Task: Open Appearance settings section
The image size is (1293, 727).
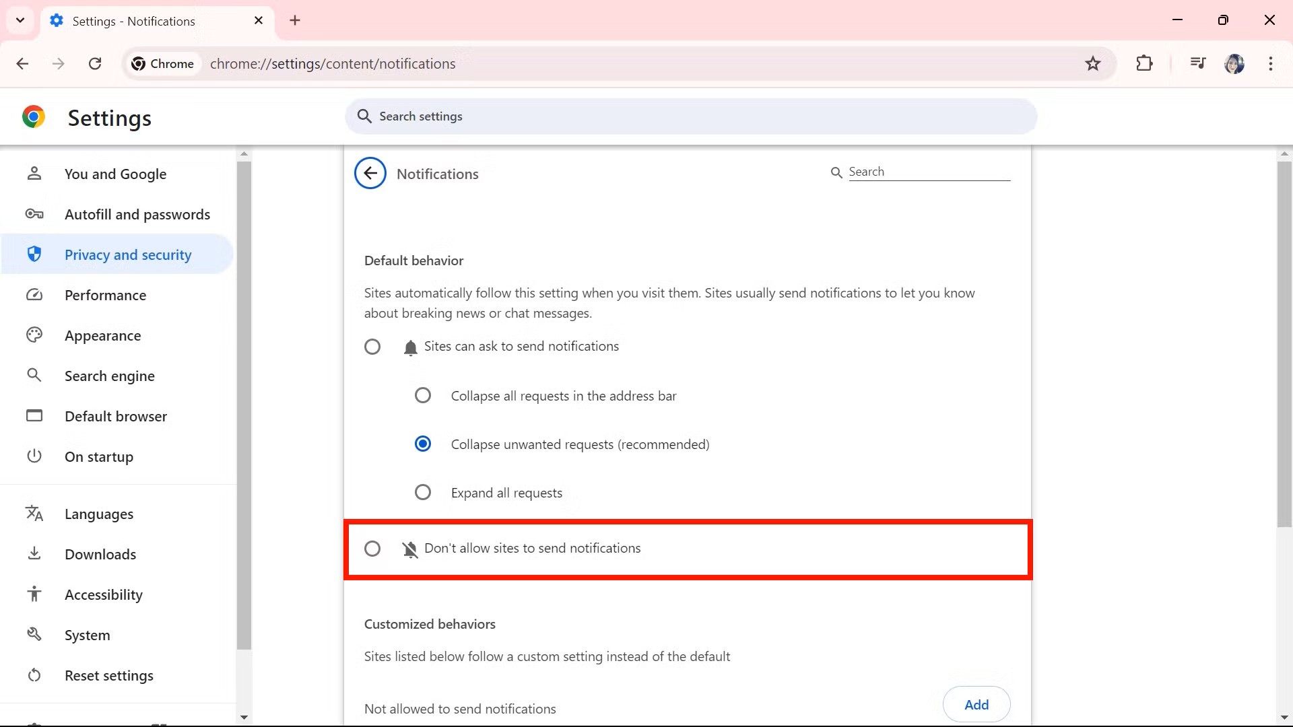Action: (x=102, y=336)
